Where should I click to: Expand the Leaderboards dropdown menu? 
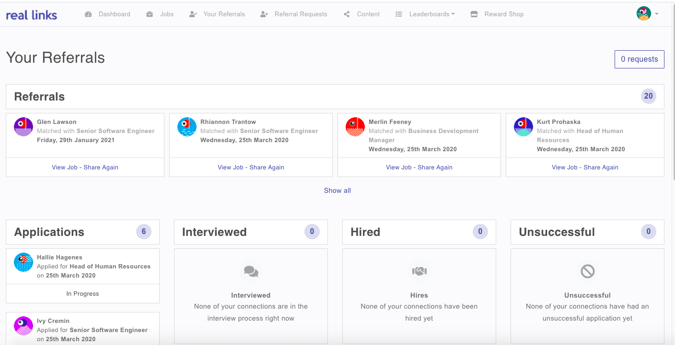[431, 14]
